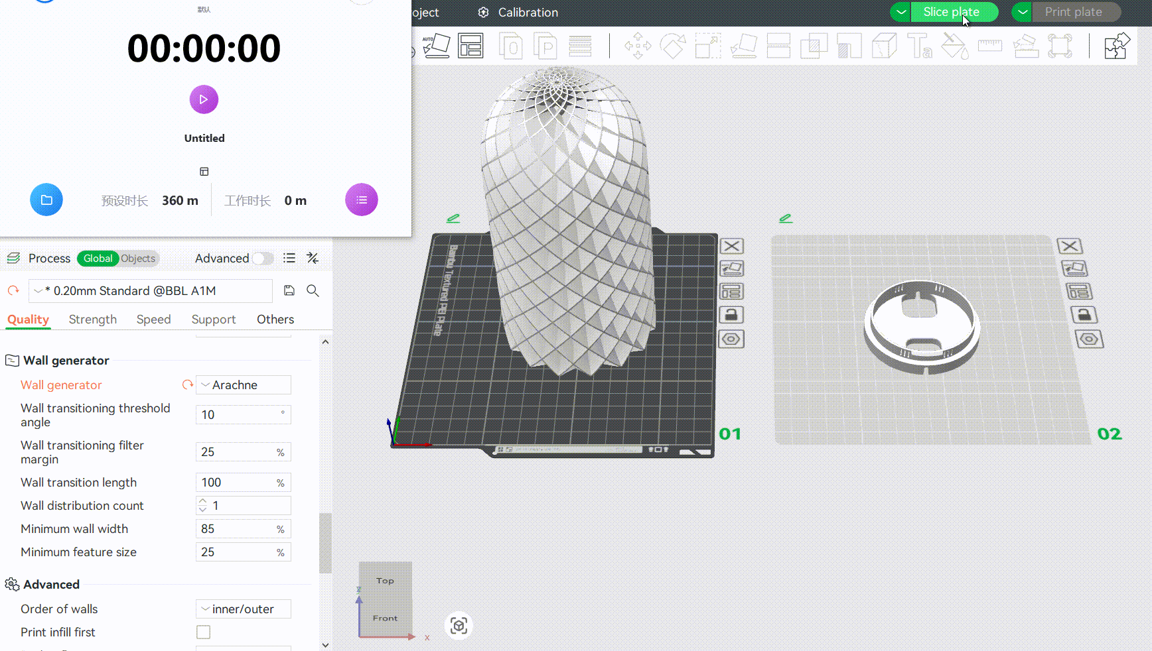Open the Order of walls dropdown
The height and width of the screenshot is (651, 1152).
coord(244,609)
